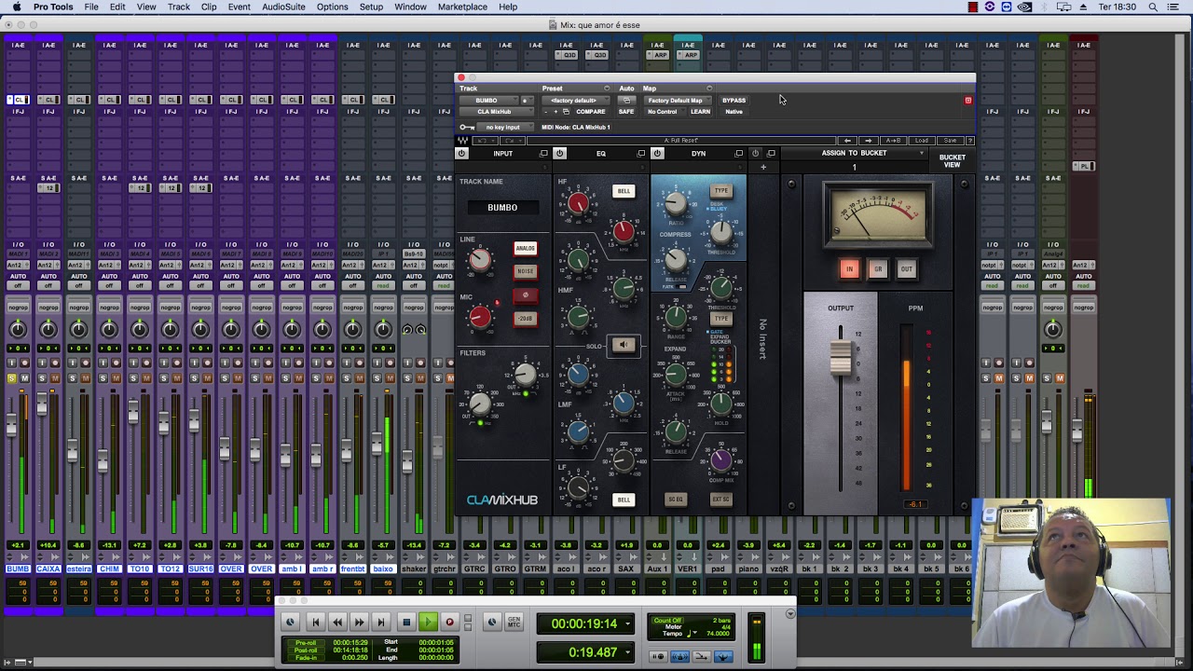
Task: Open the sub counter format dropdown
Action: (x=628, y=652)
